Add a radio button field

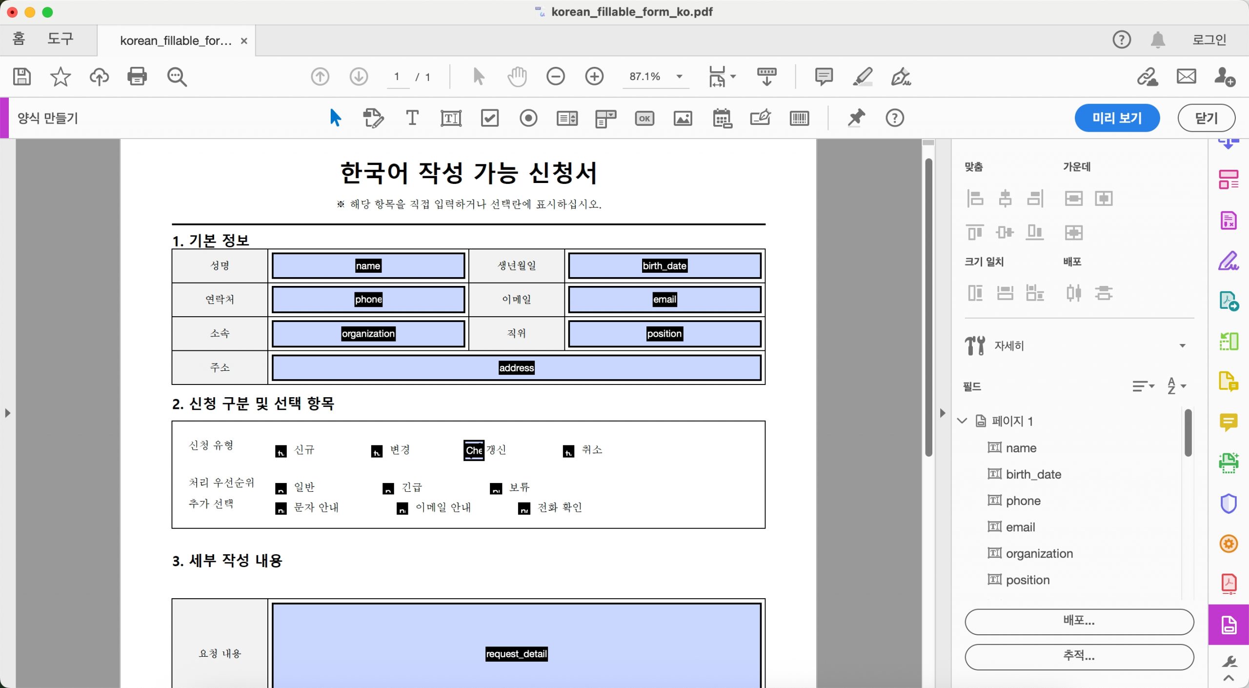point(528,118)
